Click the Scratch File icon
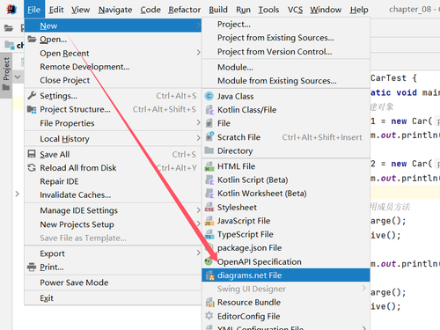Viewport: 440px width, 330px height. pos(209,136)
